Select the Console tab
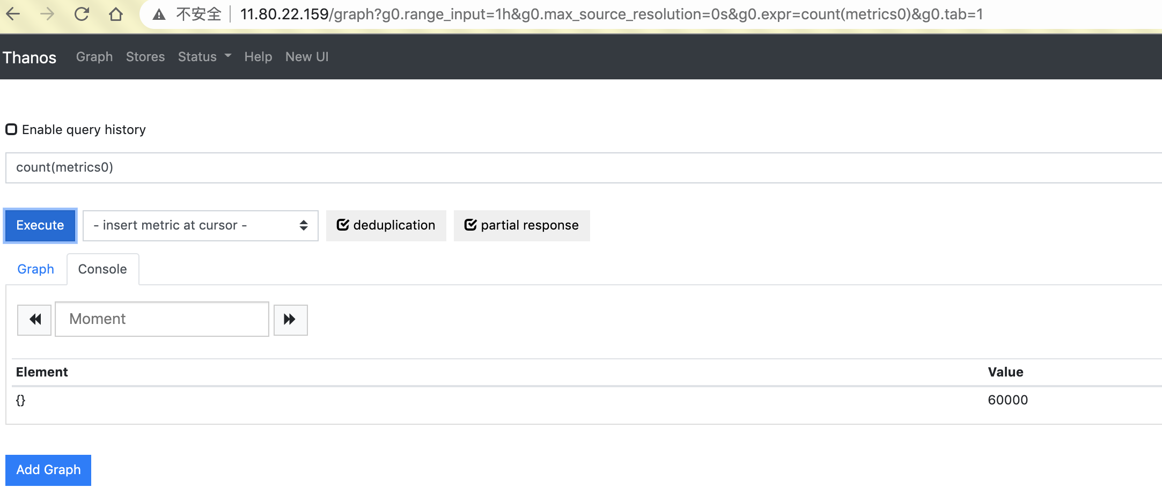Viewport: 1162px width, 502px height. (x=102, y=269)
